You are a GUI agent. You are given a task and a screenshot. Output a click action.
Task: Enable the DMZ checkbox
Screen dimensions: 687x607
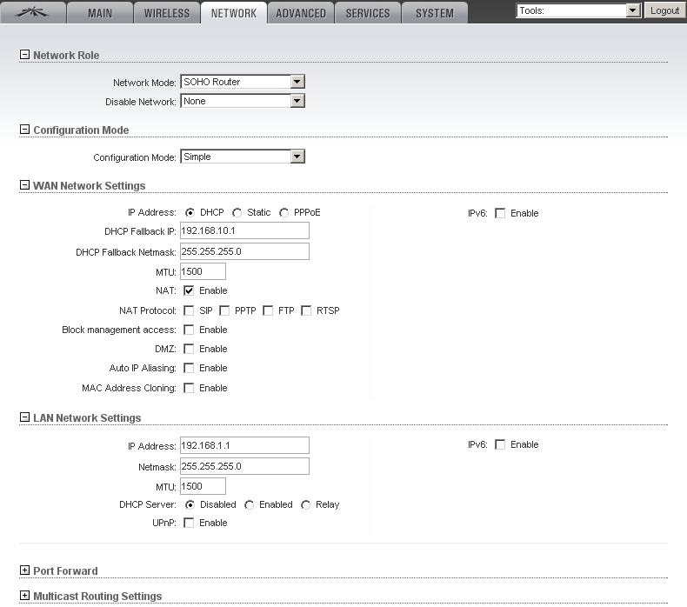pyautogui.click(x=189, y=349)
